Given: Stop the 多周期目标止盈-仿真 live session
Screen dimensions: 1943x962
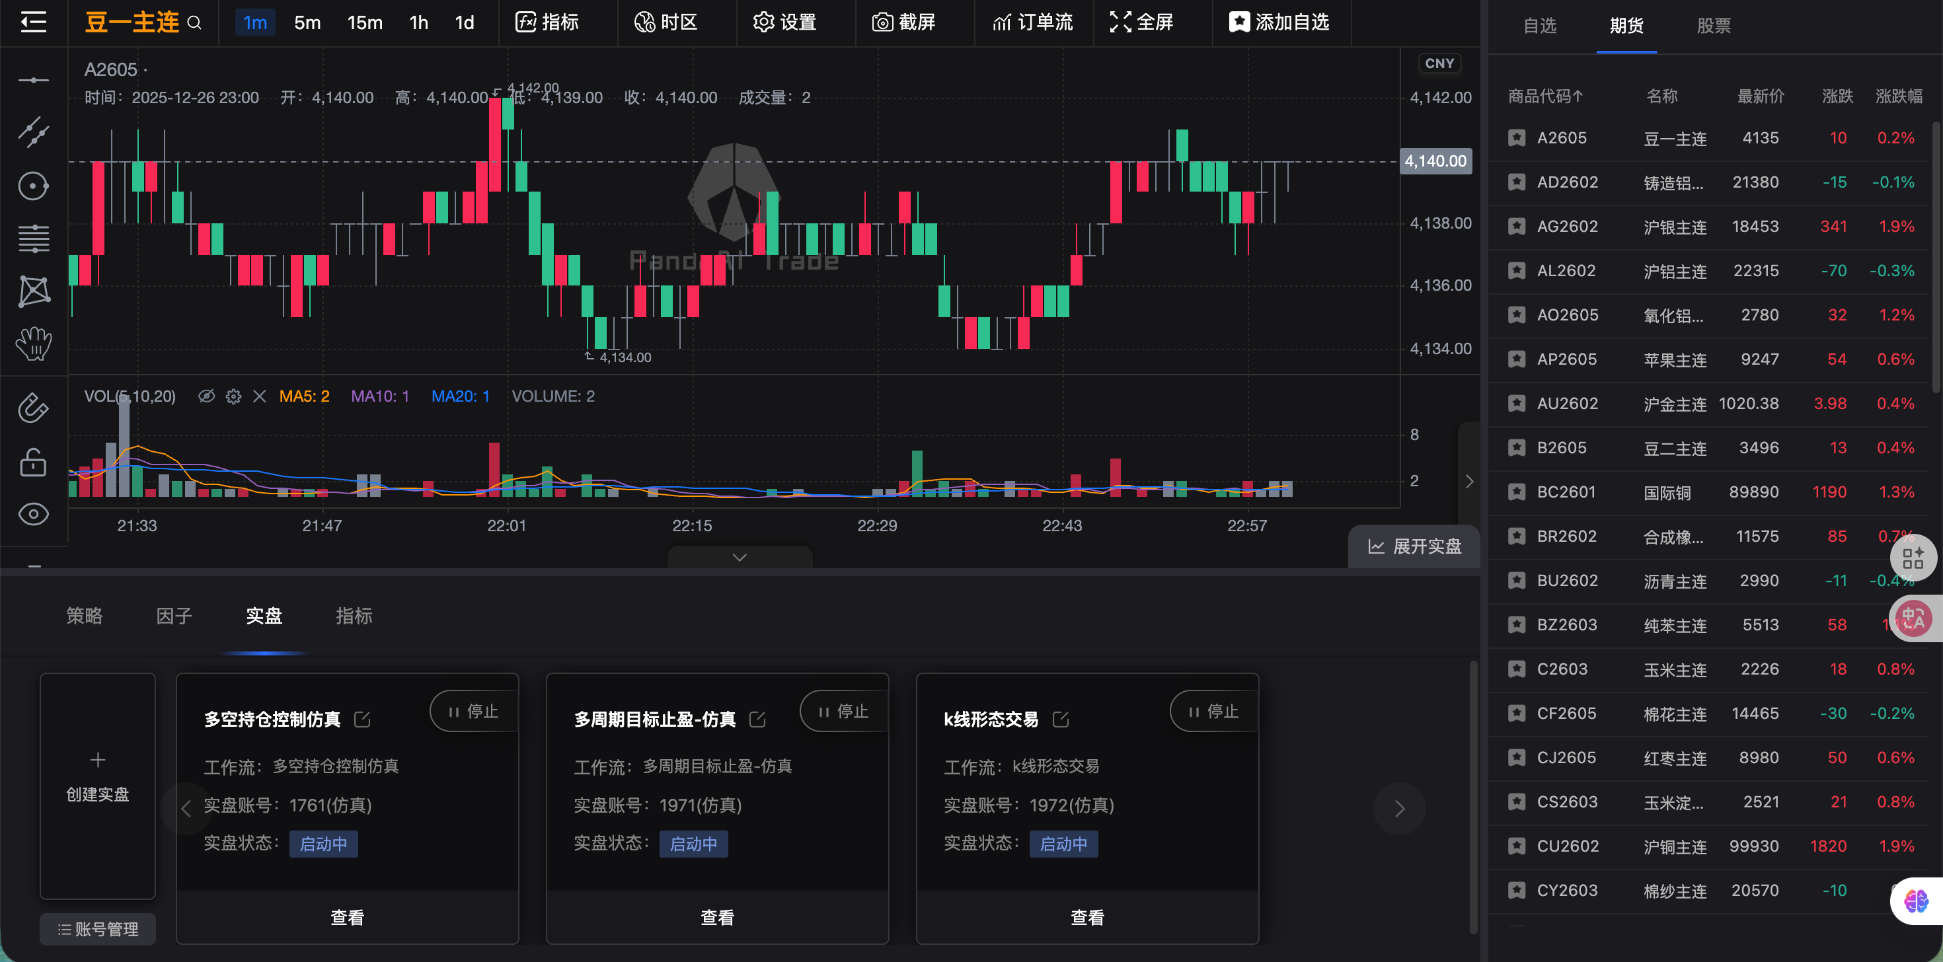Looking at the screenshot, I should (844, 711).
